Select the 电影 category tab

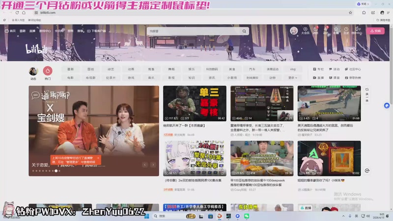(70, 78)
